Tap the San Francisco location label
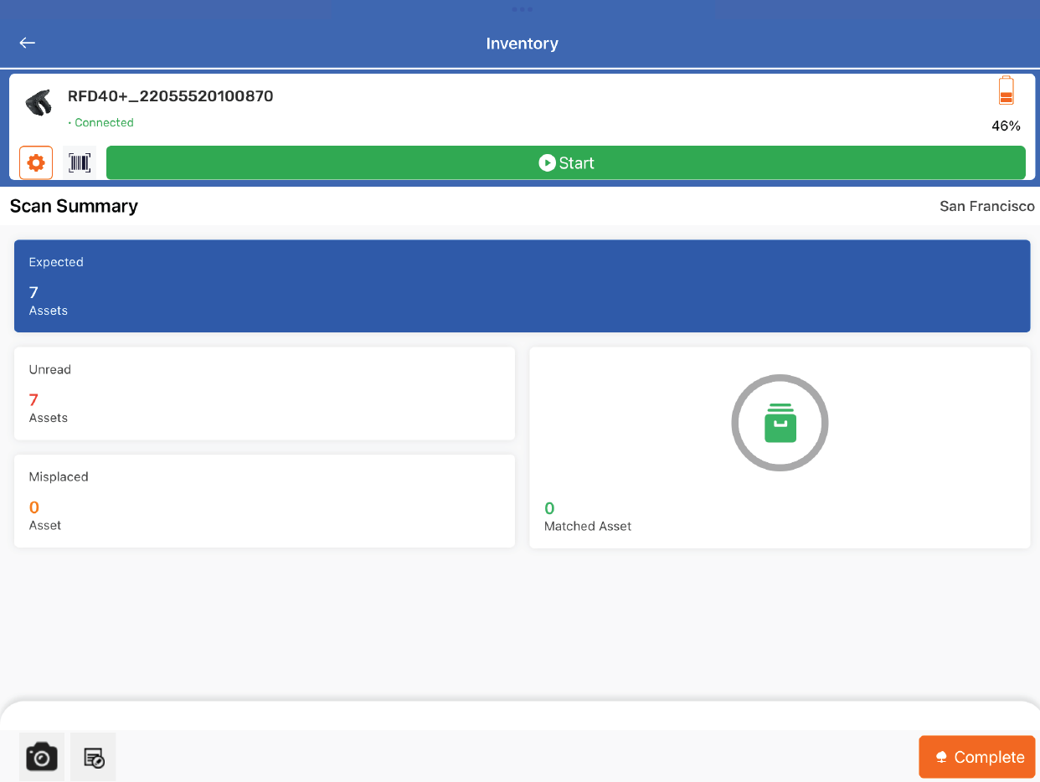Screen dimensions: 1040x782 pos(986,206)
